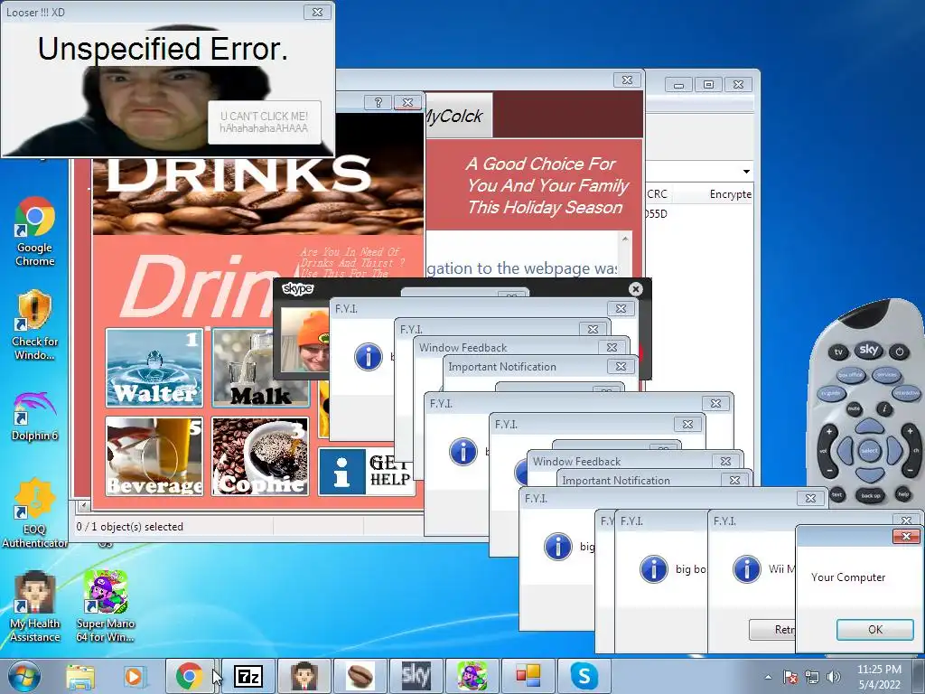Image resolution: width=925 pixels, height=694 pixels.
Task: Click the tv button on the sky remote
Action: 838,352
